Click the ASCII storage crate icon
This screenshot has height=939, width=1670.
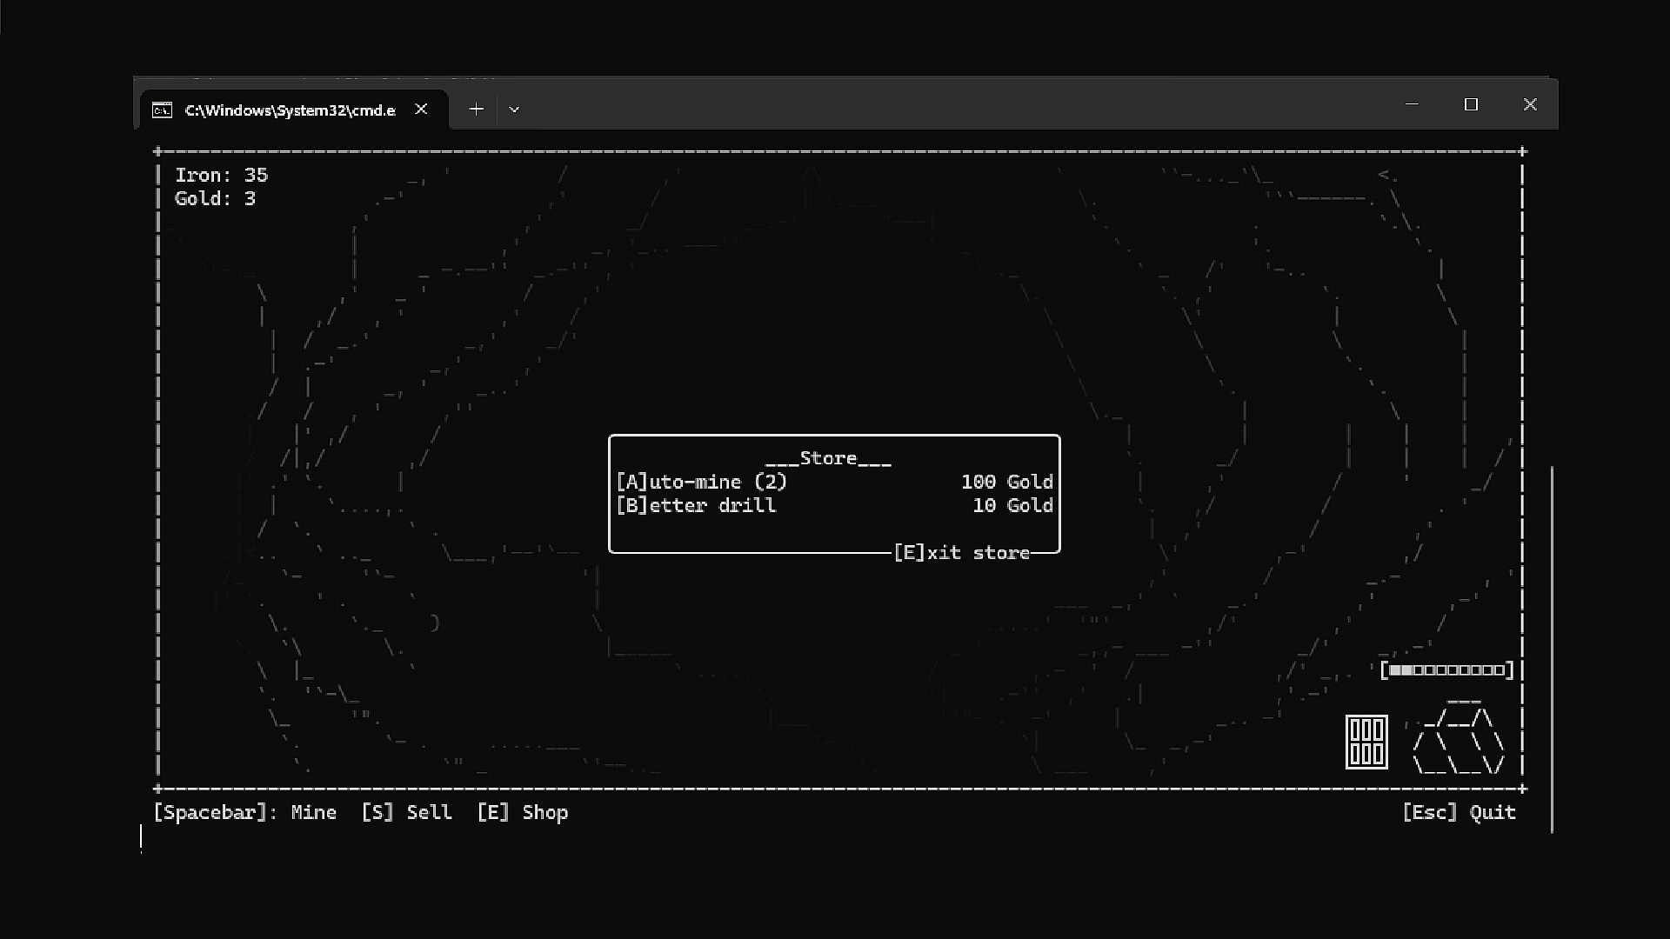point(1366,743)
